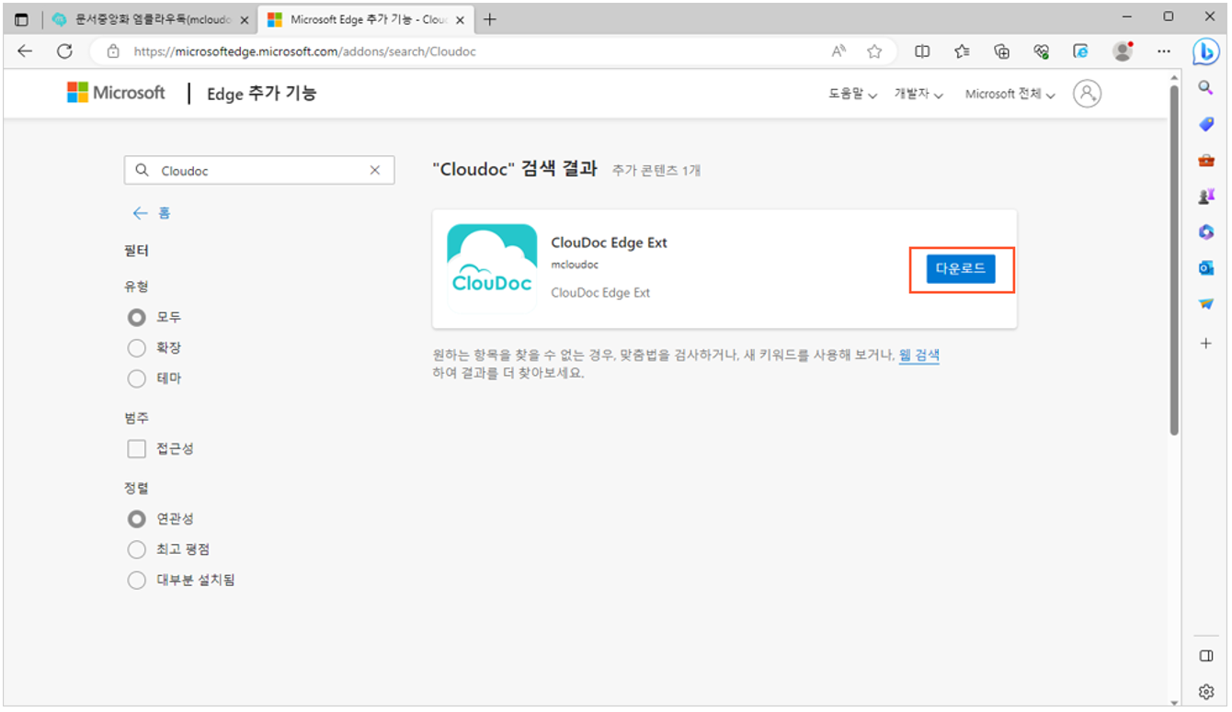Viewport: 1232px width, 712px height.
Task: Expand the Microsoft 전체 dropdown
Action: pyautogui.click(x=1010, y=94)
